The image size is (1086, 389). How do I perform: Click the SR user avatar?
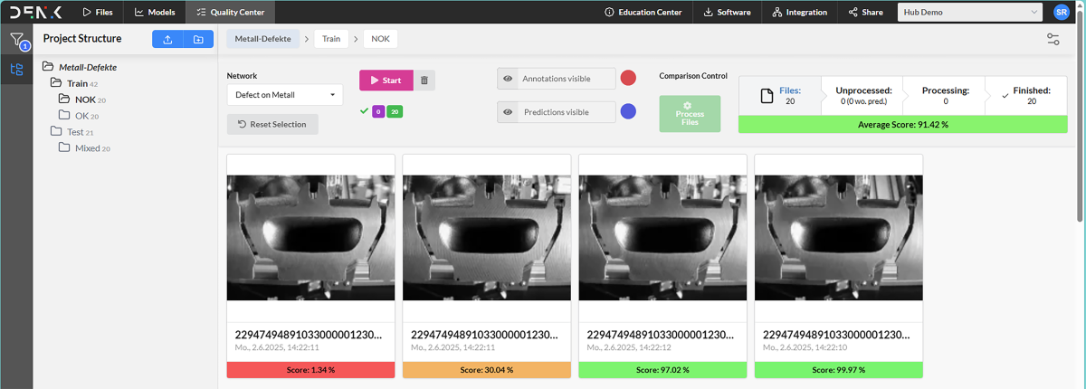pyautogui.click(x=1062, y=12)
